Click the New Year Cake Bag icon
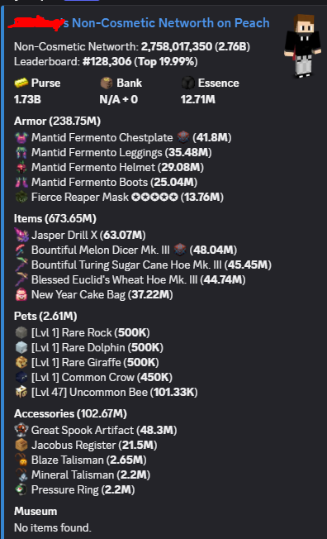327x539 pixels. pyautogui.click(x=21, y=295)
